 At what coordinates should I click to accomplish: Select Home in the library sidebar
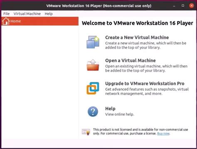(40, 21)
